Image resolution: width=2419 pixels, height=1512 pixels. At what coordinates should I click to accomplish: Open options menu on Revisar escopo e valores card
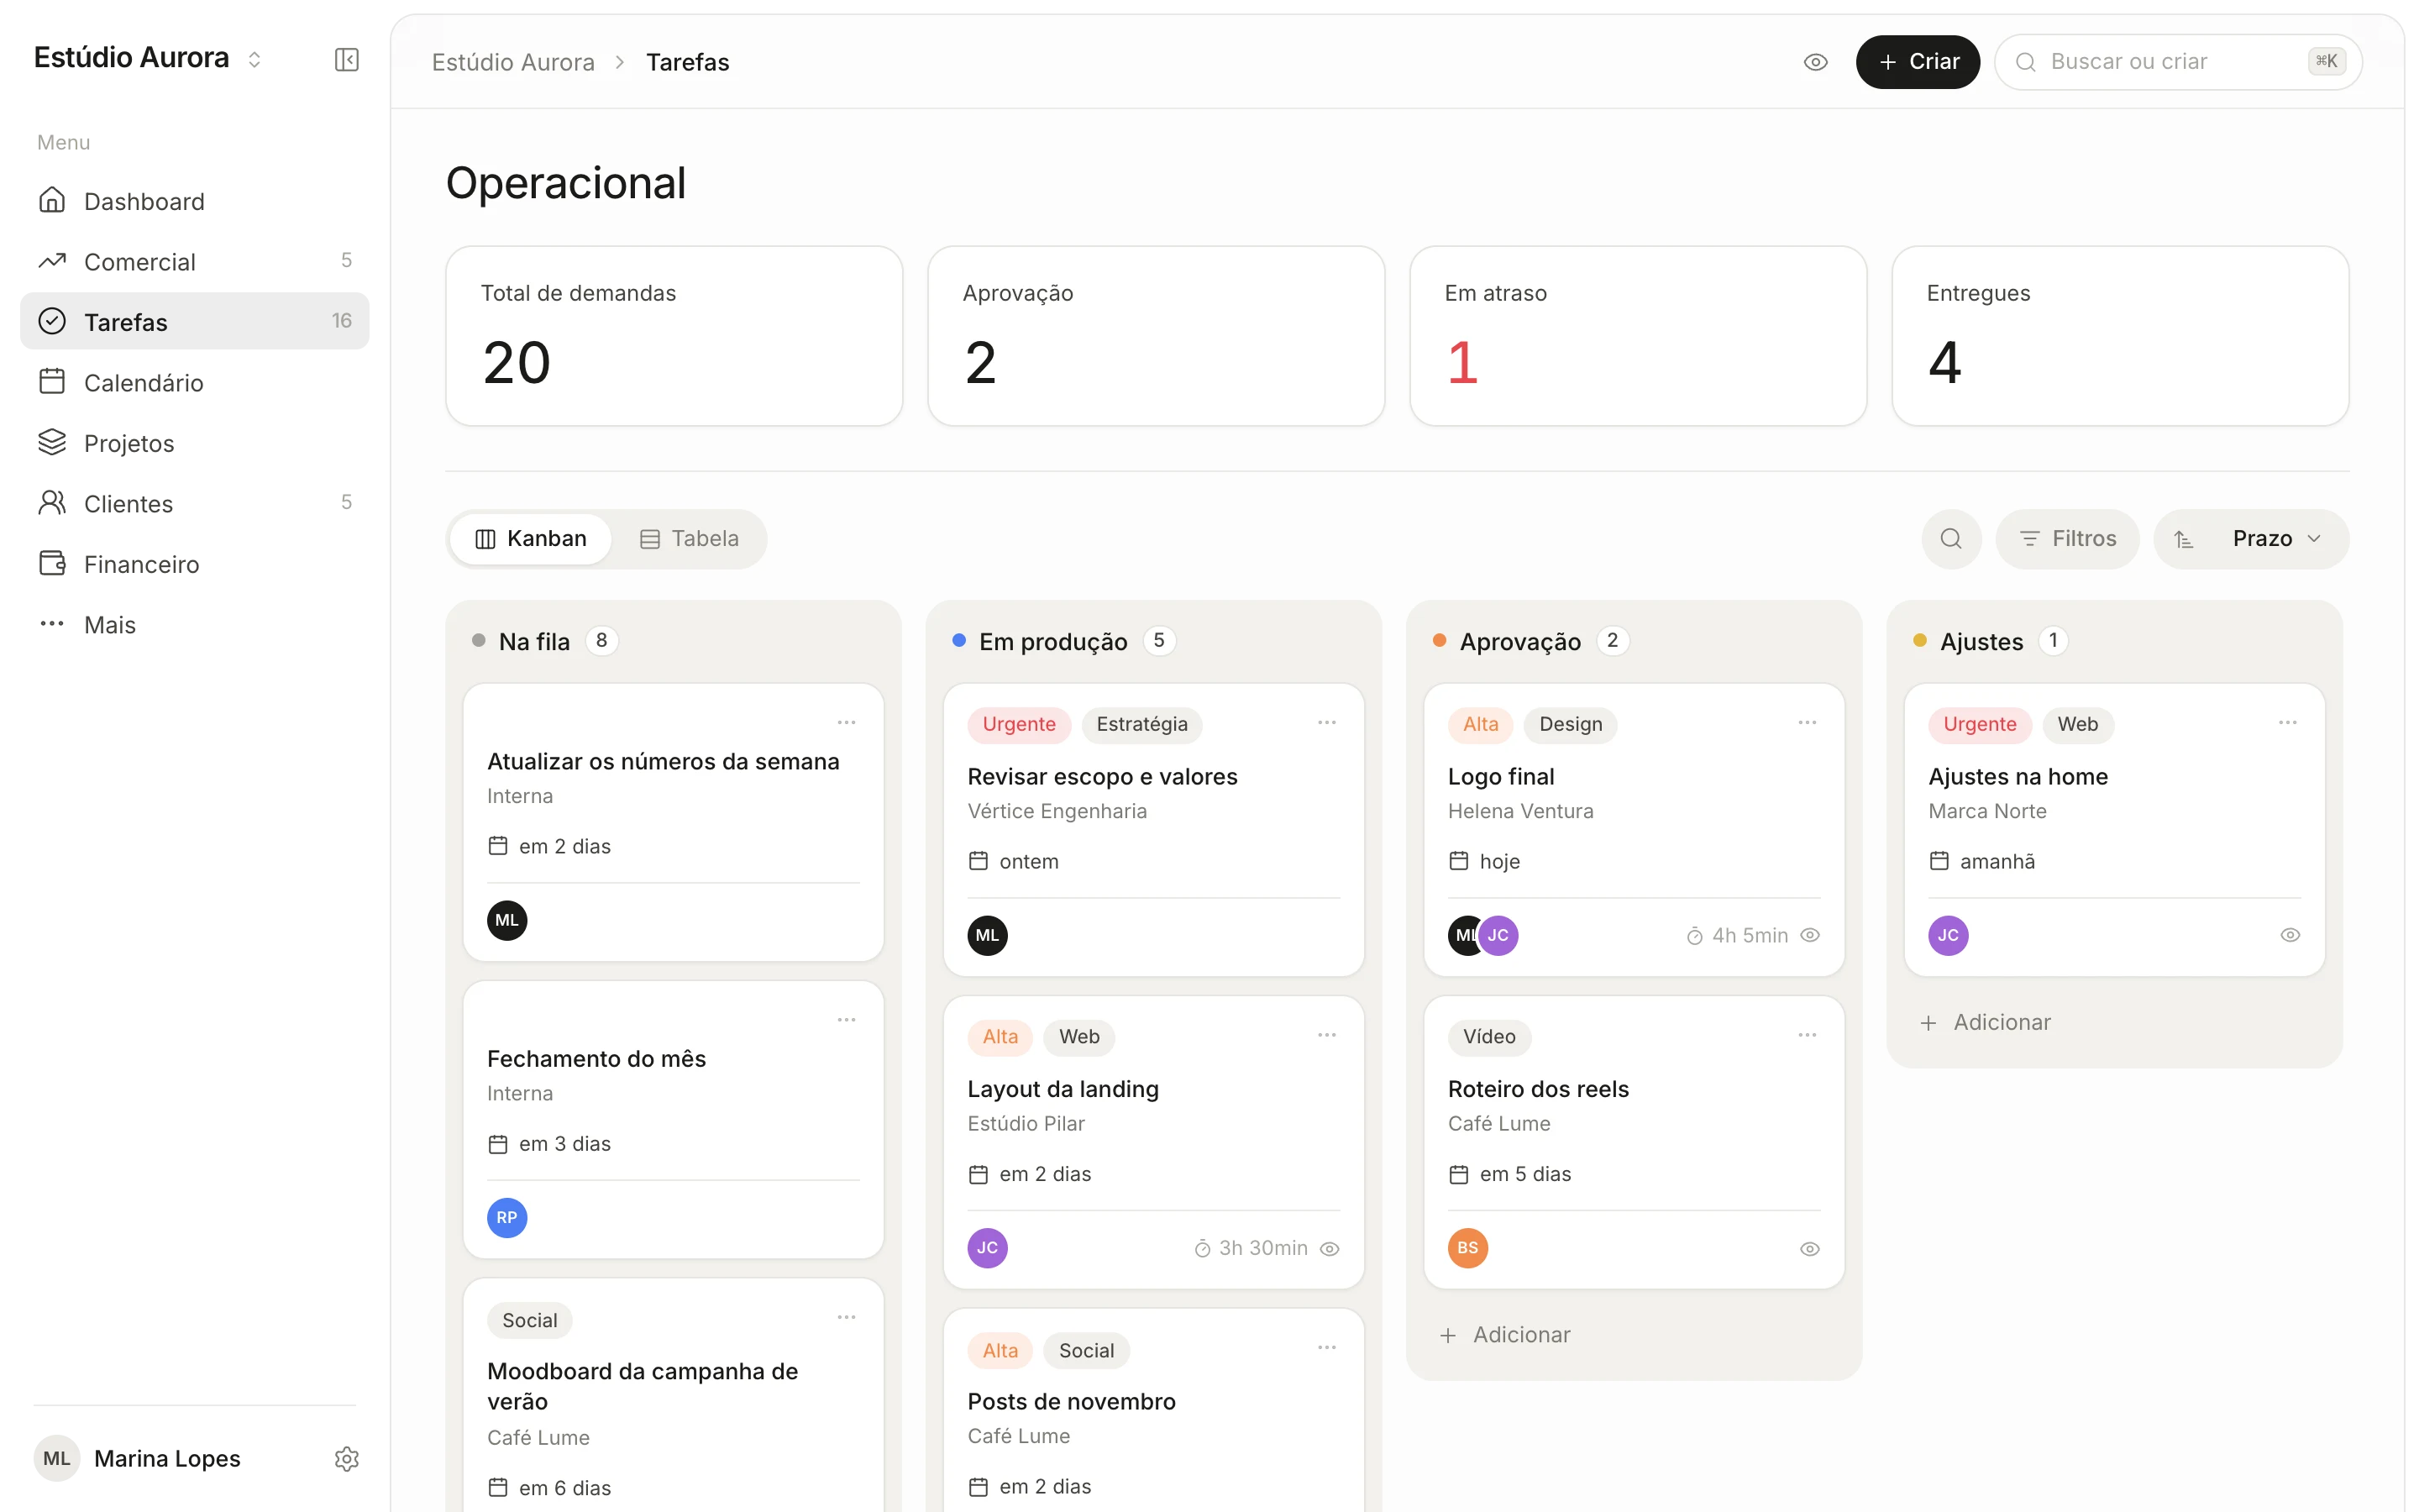point(1326,722)
